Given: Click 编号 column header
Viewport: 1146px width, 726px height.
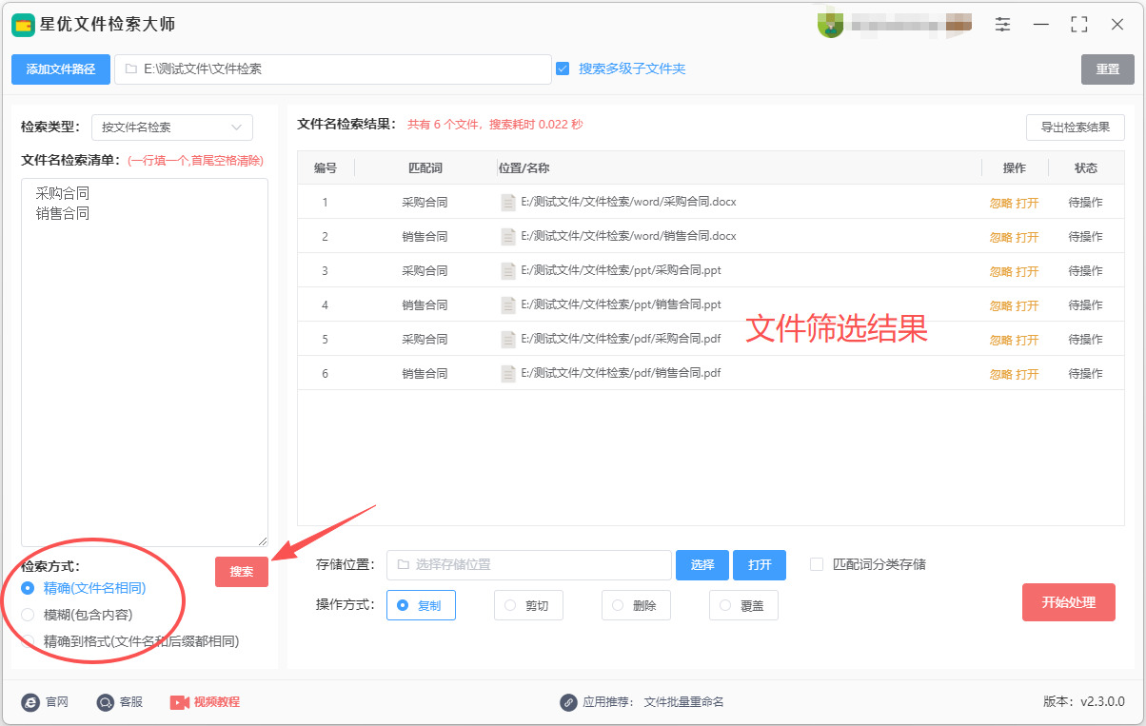Looking at the screenshot, I should click(326, 167).
